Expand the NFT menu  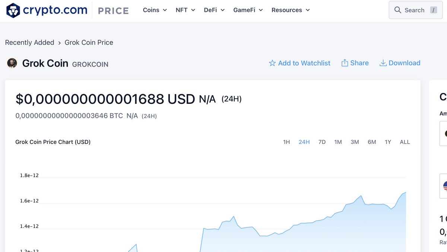click(x=186, y=10)
